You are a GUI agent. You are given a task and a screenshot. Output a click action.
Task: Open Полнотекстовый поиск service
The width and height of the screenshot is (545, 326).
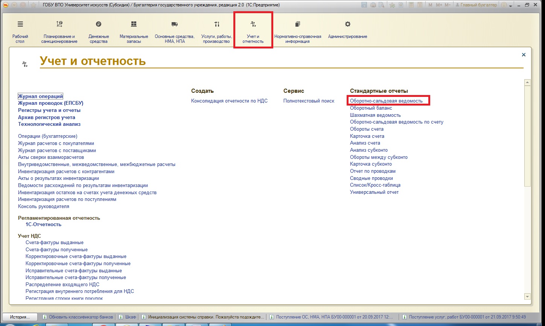(309, 101)
